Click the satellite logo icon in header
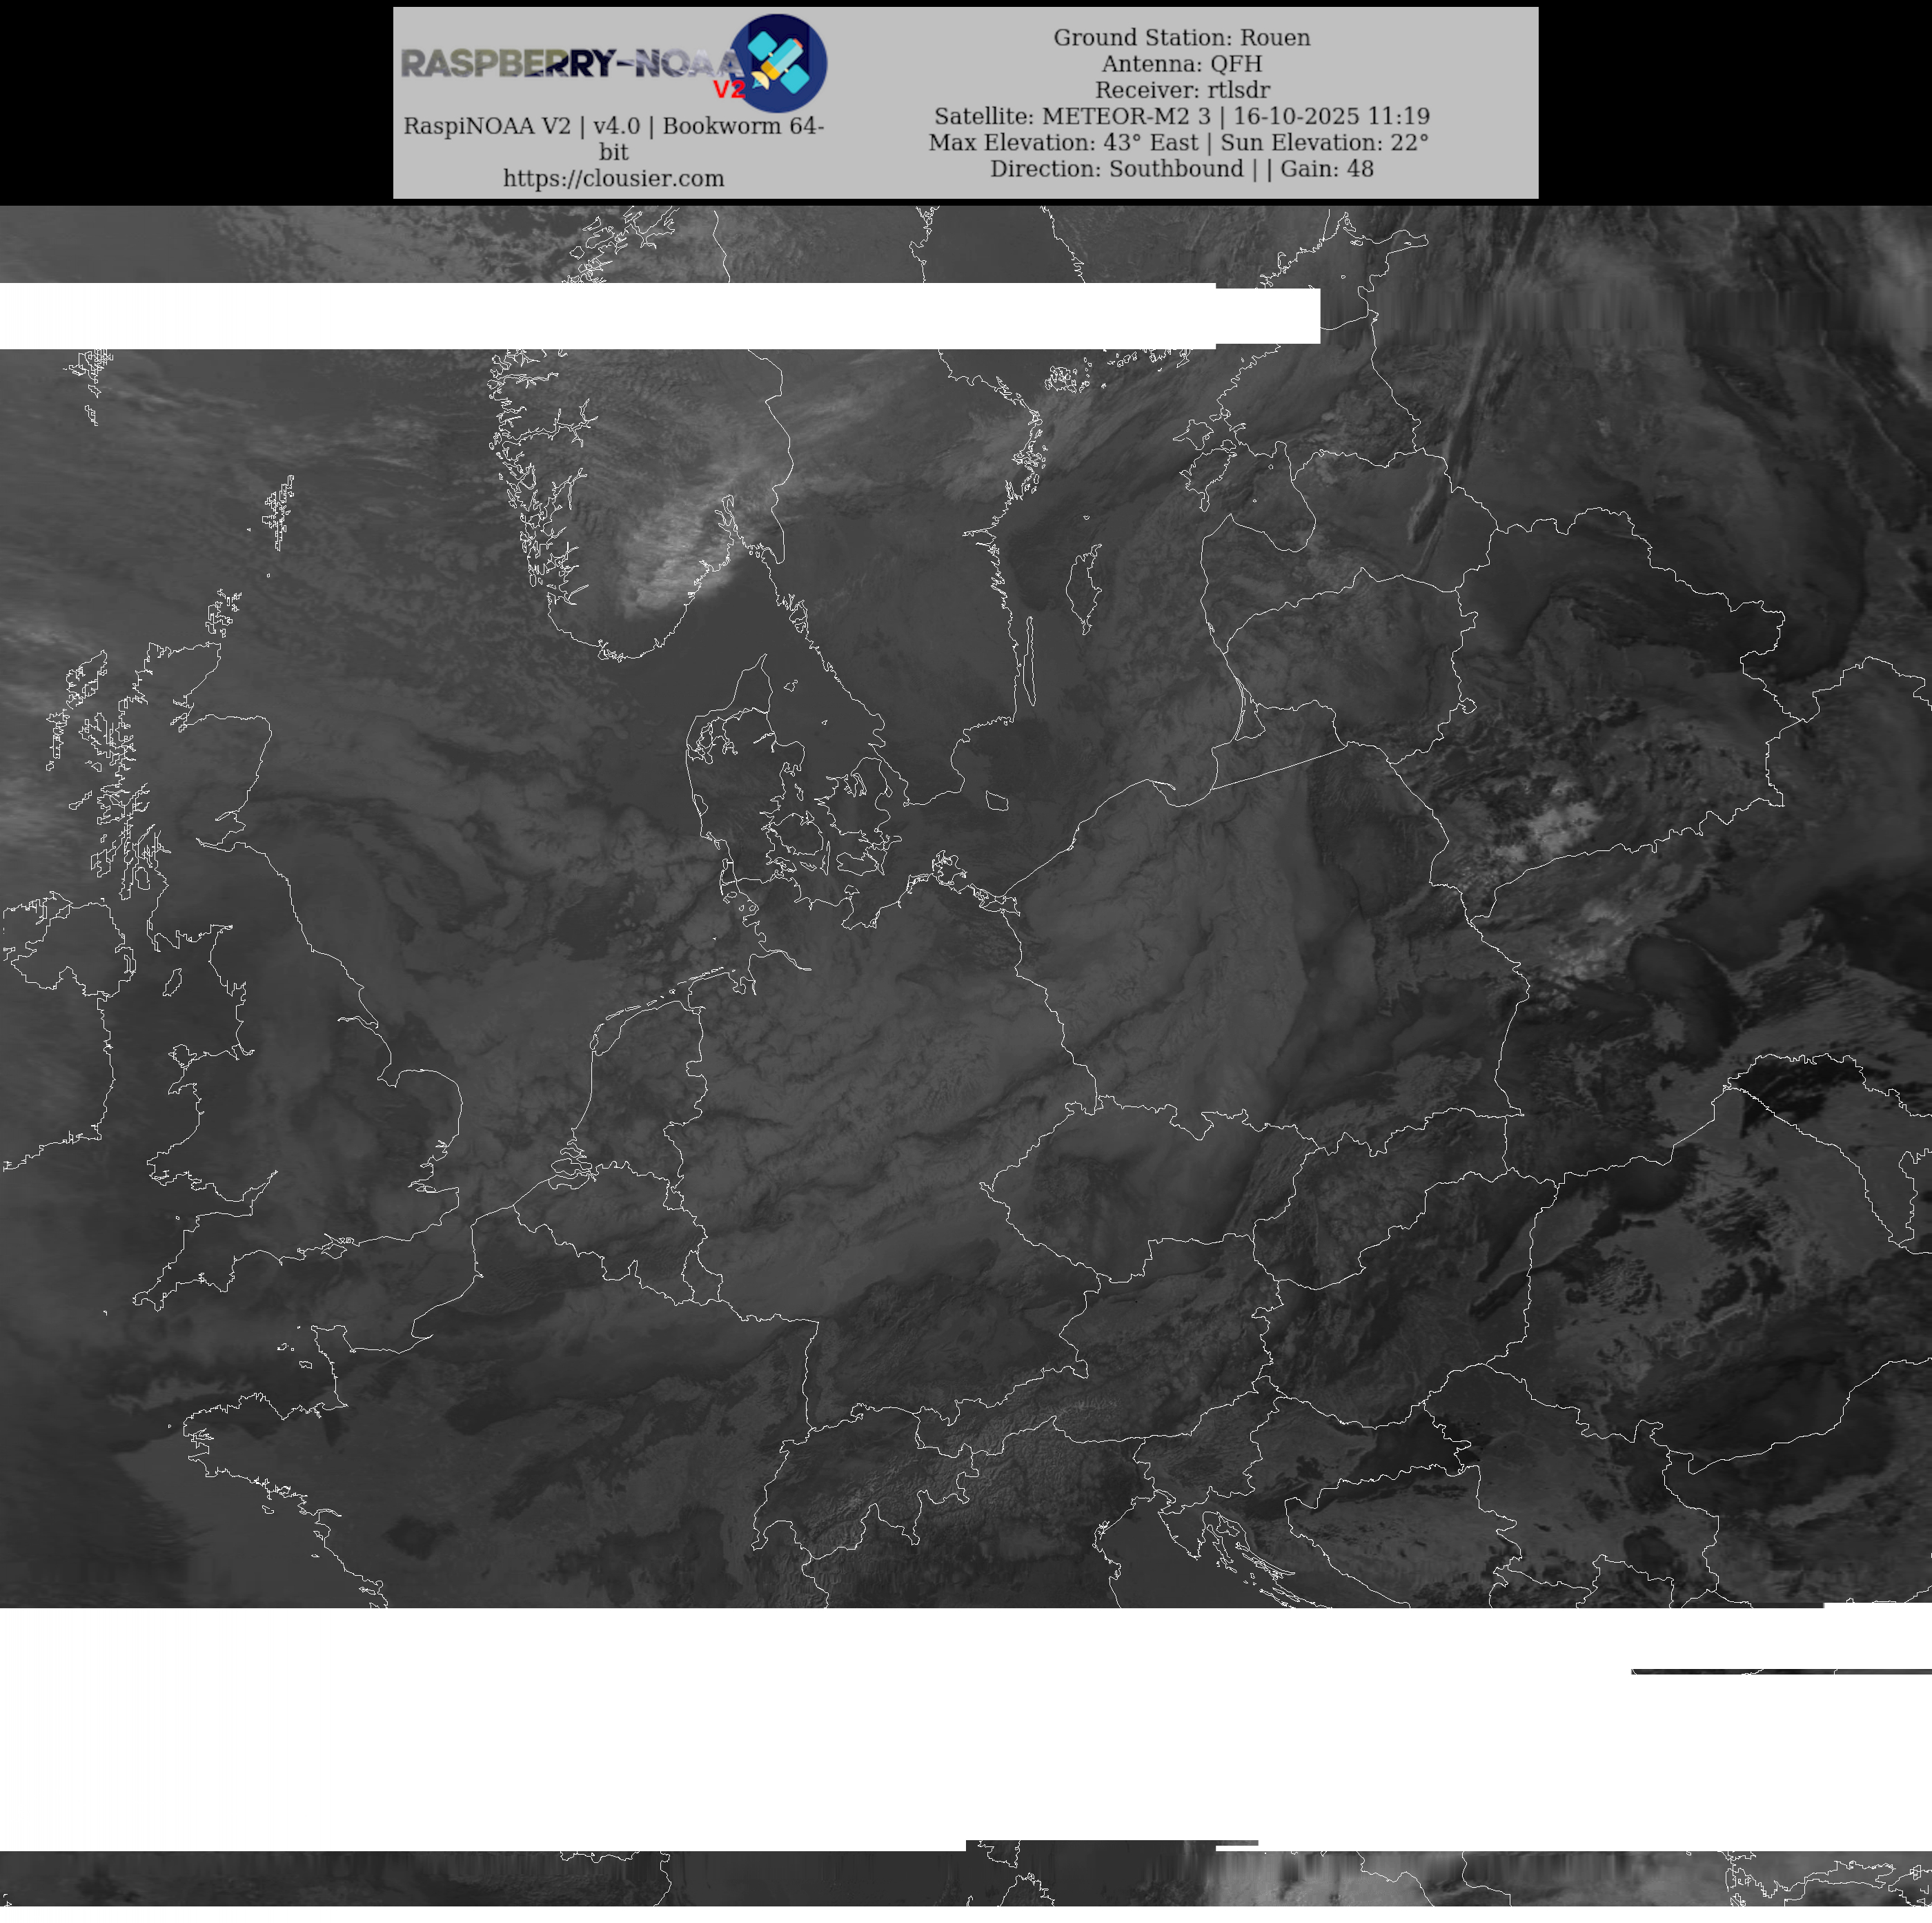1932x1923 pixels. coord(778,62)
